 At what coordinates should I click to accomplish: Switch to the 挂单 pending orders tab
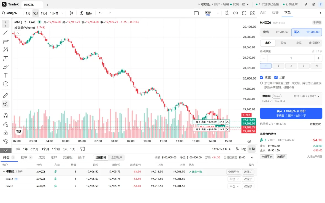click(26, 157)
